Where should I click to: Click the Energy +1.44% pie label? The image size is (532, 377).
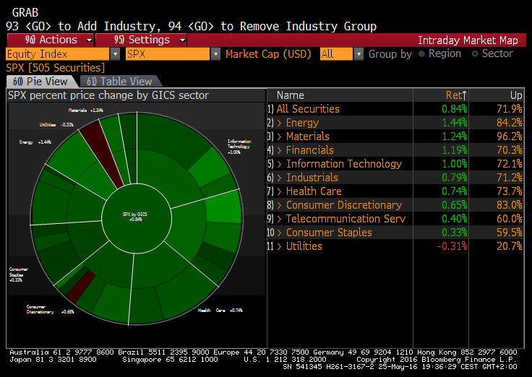click(x=35, y=142)
